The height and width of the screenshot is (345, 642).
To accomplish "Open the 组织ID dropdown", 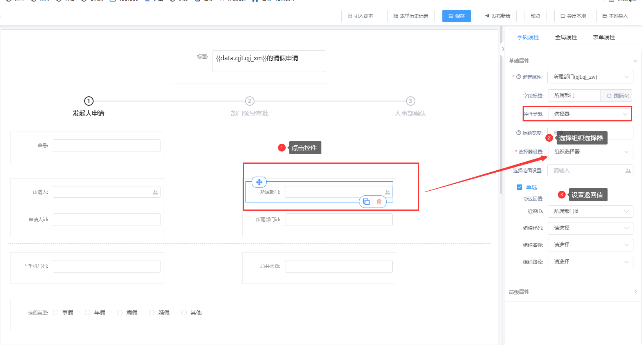I will 590,211.
